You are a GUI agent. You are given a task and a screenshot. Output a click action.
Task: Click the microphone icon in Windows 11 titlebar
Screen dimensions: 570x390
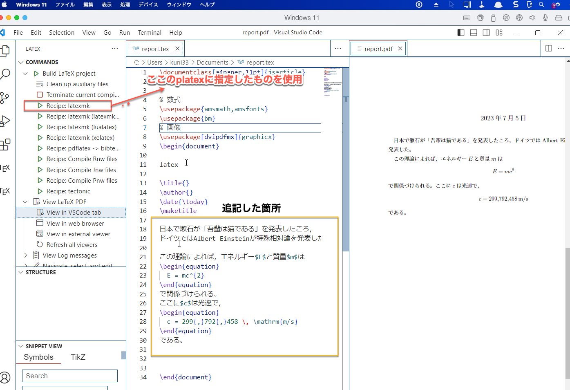(x=545, y=18)
